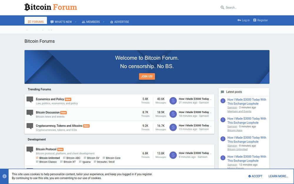Open the Iguana subforum
This screenshot has height=184, width=294.
click(x=86, y=162)
